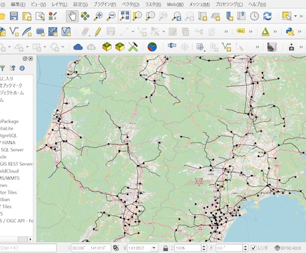Toggle the scale lock padlock

pos(166,248)
